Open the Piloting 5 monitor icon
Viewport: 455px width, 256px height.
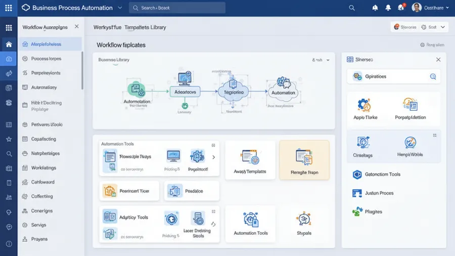[173, 156]
